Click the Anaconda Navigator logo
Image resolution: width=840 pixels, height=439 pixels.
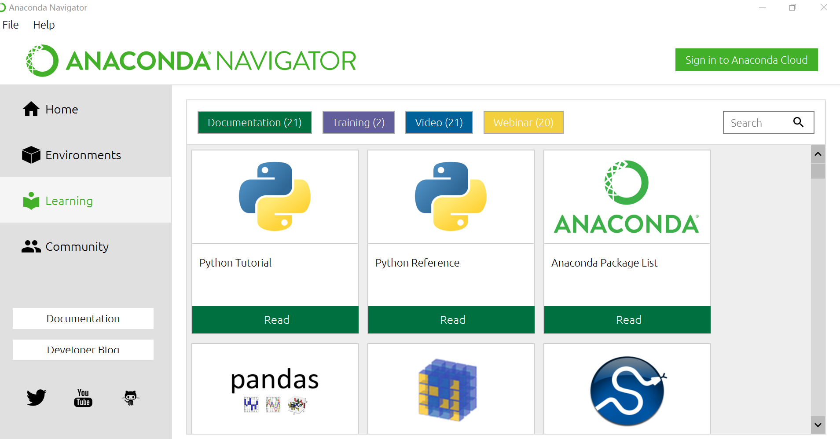pyautogui.click(x=191, y=61)
